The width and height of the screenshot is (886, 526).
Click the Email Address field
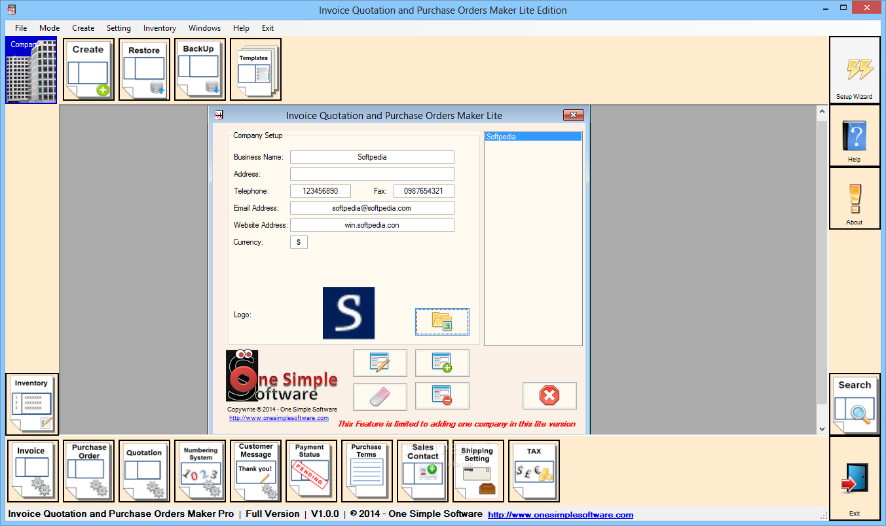372,208
